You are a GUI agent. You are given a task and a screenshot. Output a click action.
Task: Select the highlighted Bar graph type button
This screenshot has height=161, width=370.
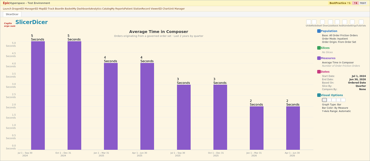click(324, 100)
